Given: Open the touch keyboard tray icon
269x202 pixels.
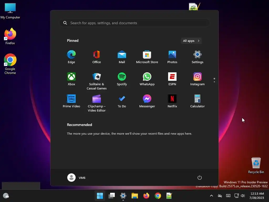Looking at the screenshot, I should pos(228,196).
